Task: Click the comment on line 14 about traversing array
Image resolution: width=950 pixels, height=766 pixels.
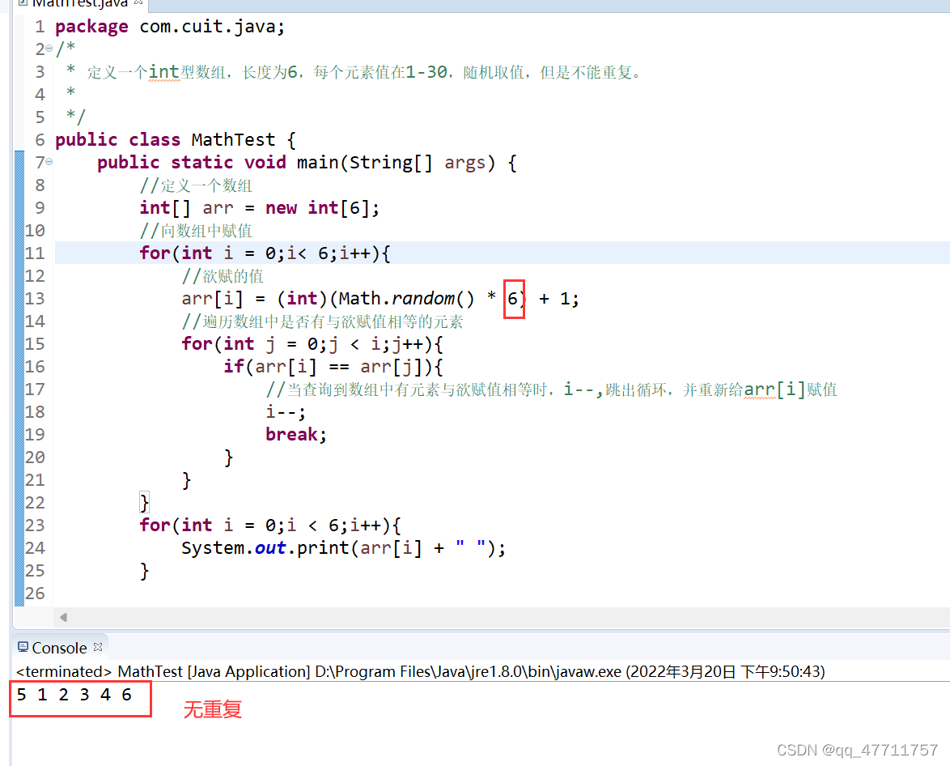Action: coord(322,321)
